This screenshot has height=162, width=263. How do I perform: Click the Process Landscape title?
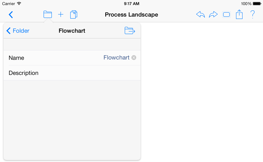pos(131,15)
